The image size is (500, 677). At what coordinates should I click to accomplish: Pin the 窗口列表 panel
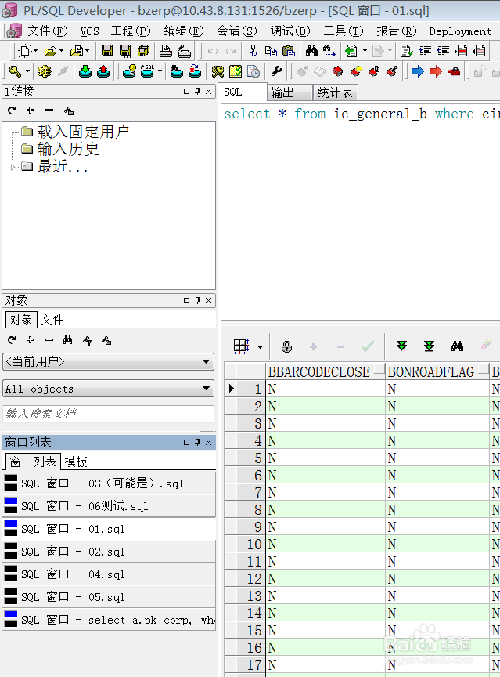pyautogui.click(x=197, y=442)
